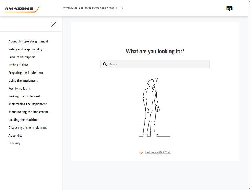Open About this operating manual
The height and width of the screenshot is (190, 251).
pyautogui.click(x=28, y=41)
